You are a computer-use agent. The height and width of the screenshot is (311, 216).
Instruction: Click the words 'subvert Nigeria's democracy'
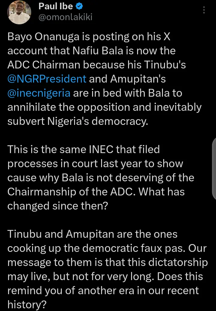coord(77,121)
